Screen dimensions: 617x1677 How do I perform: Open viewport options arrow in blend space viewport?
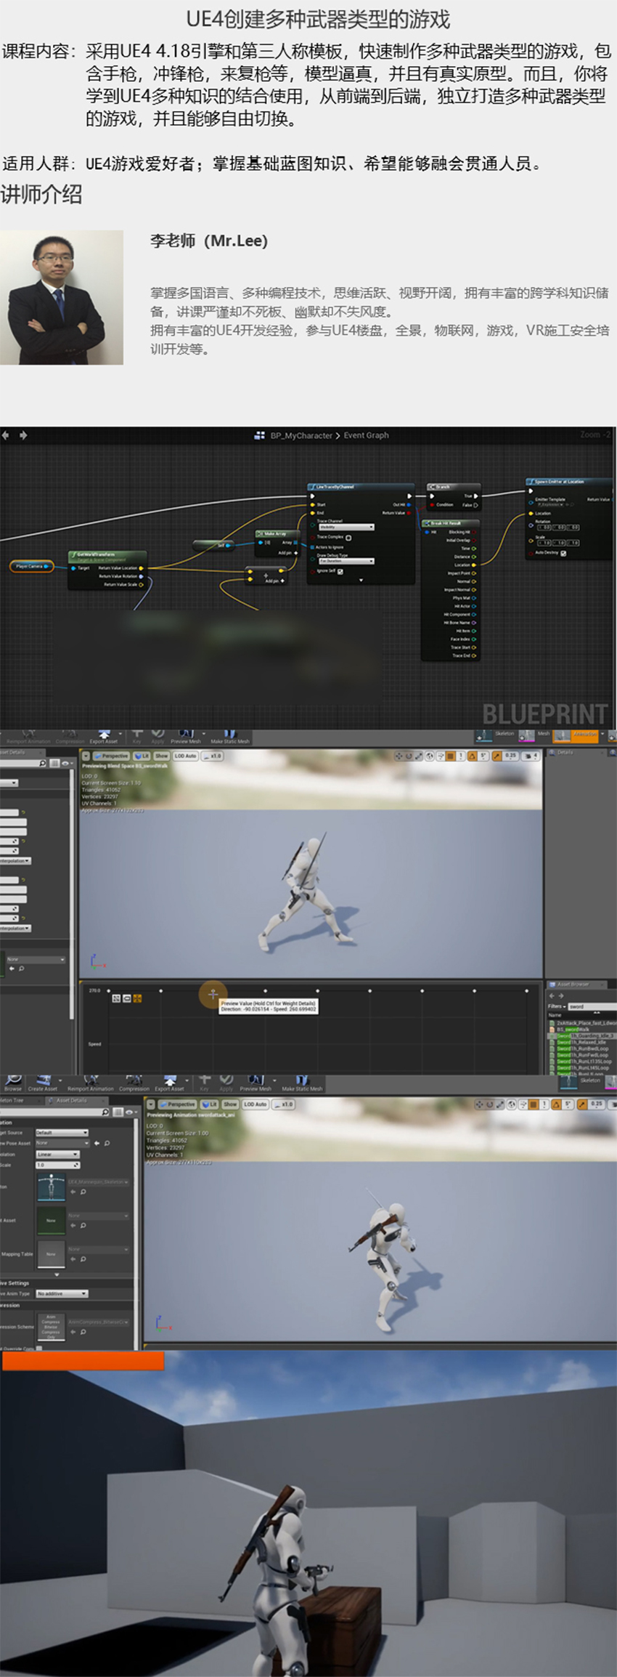pos(86,756)
